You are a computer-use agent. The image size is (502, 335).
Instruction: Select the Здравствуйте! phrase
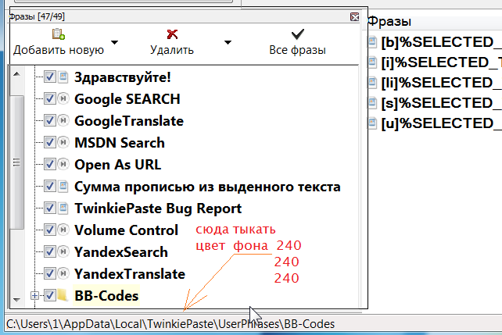pyautogui.click(x=123, y=77)
